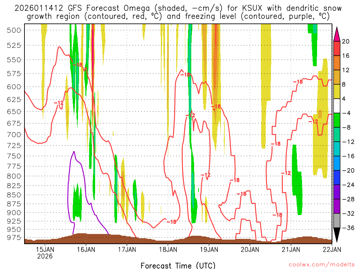358x269 pixels.
Task: Click the 950 pressure level label
Action: tap(14, 229)
